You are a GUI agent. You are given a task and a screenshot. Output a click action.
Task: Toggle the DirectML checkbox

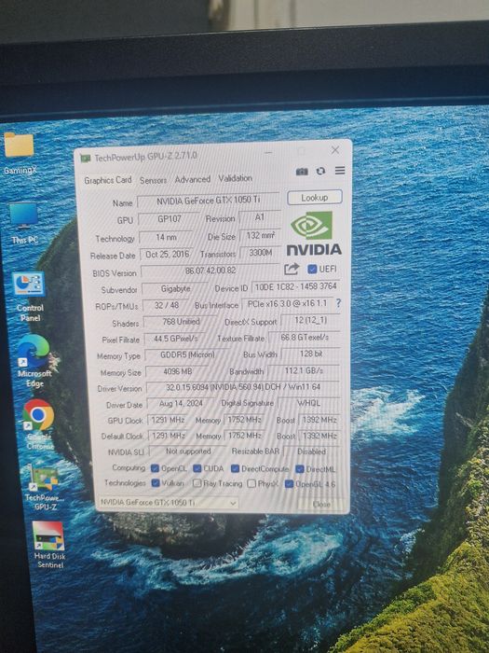[299, 469]
